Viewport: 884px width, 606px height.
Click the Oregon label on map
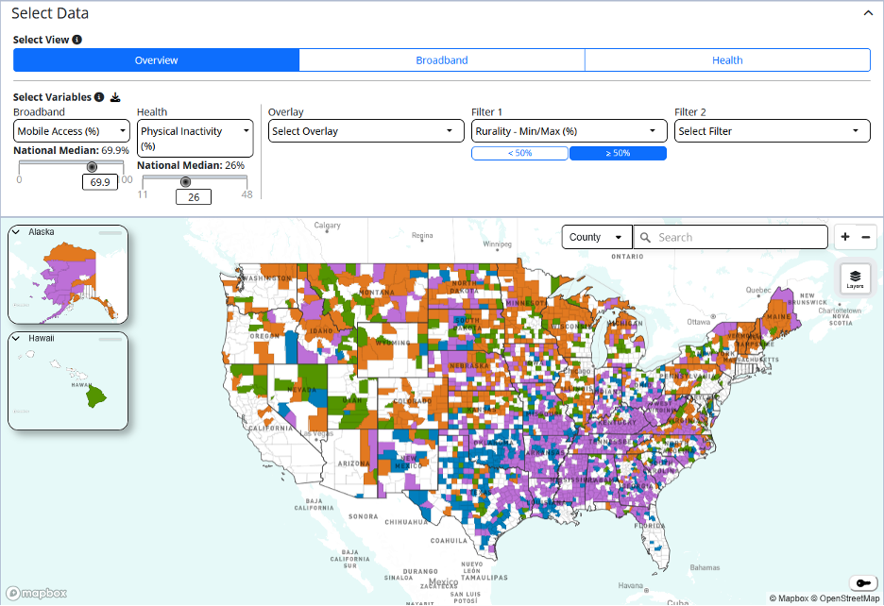pyautogui.click(x=264, y=335)
